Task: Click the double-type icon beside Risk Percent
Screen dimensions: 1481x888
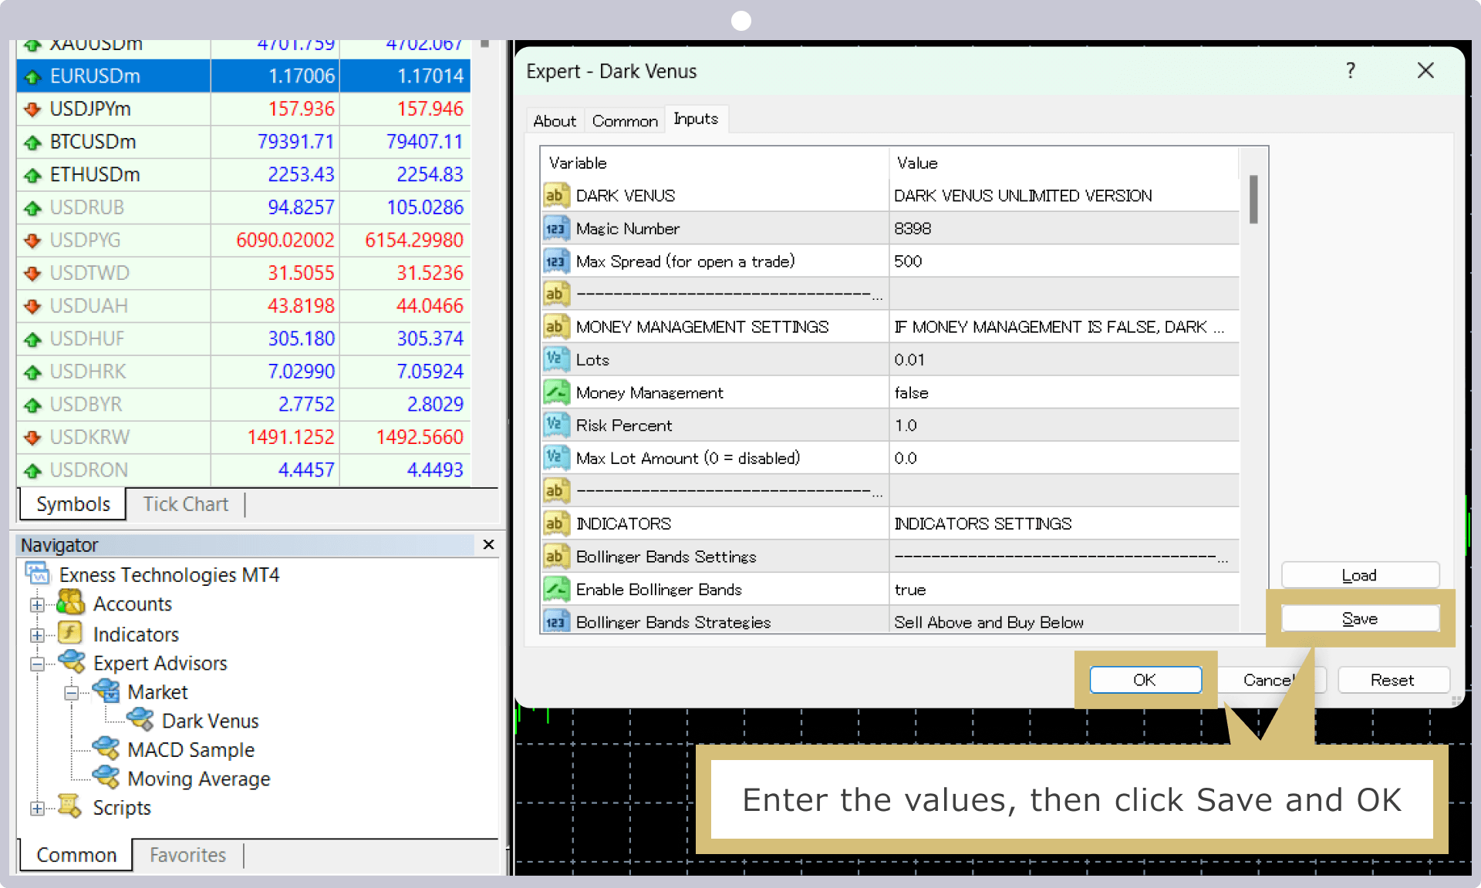Action: coord(556,425)
